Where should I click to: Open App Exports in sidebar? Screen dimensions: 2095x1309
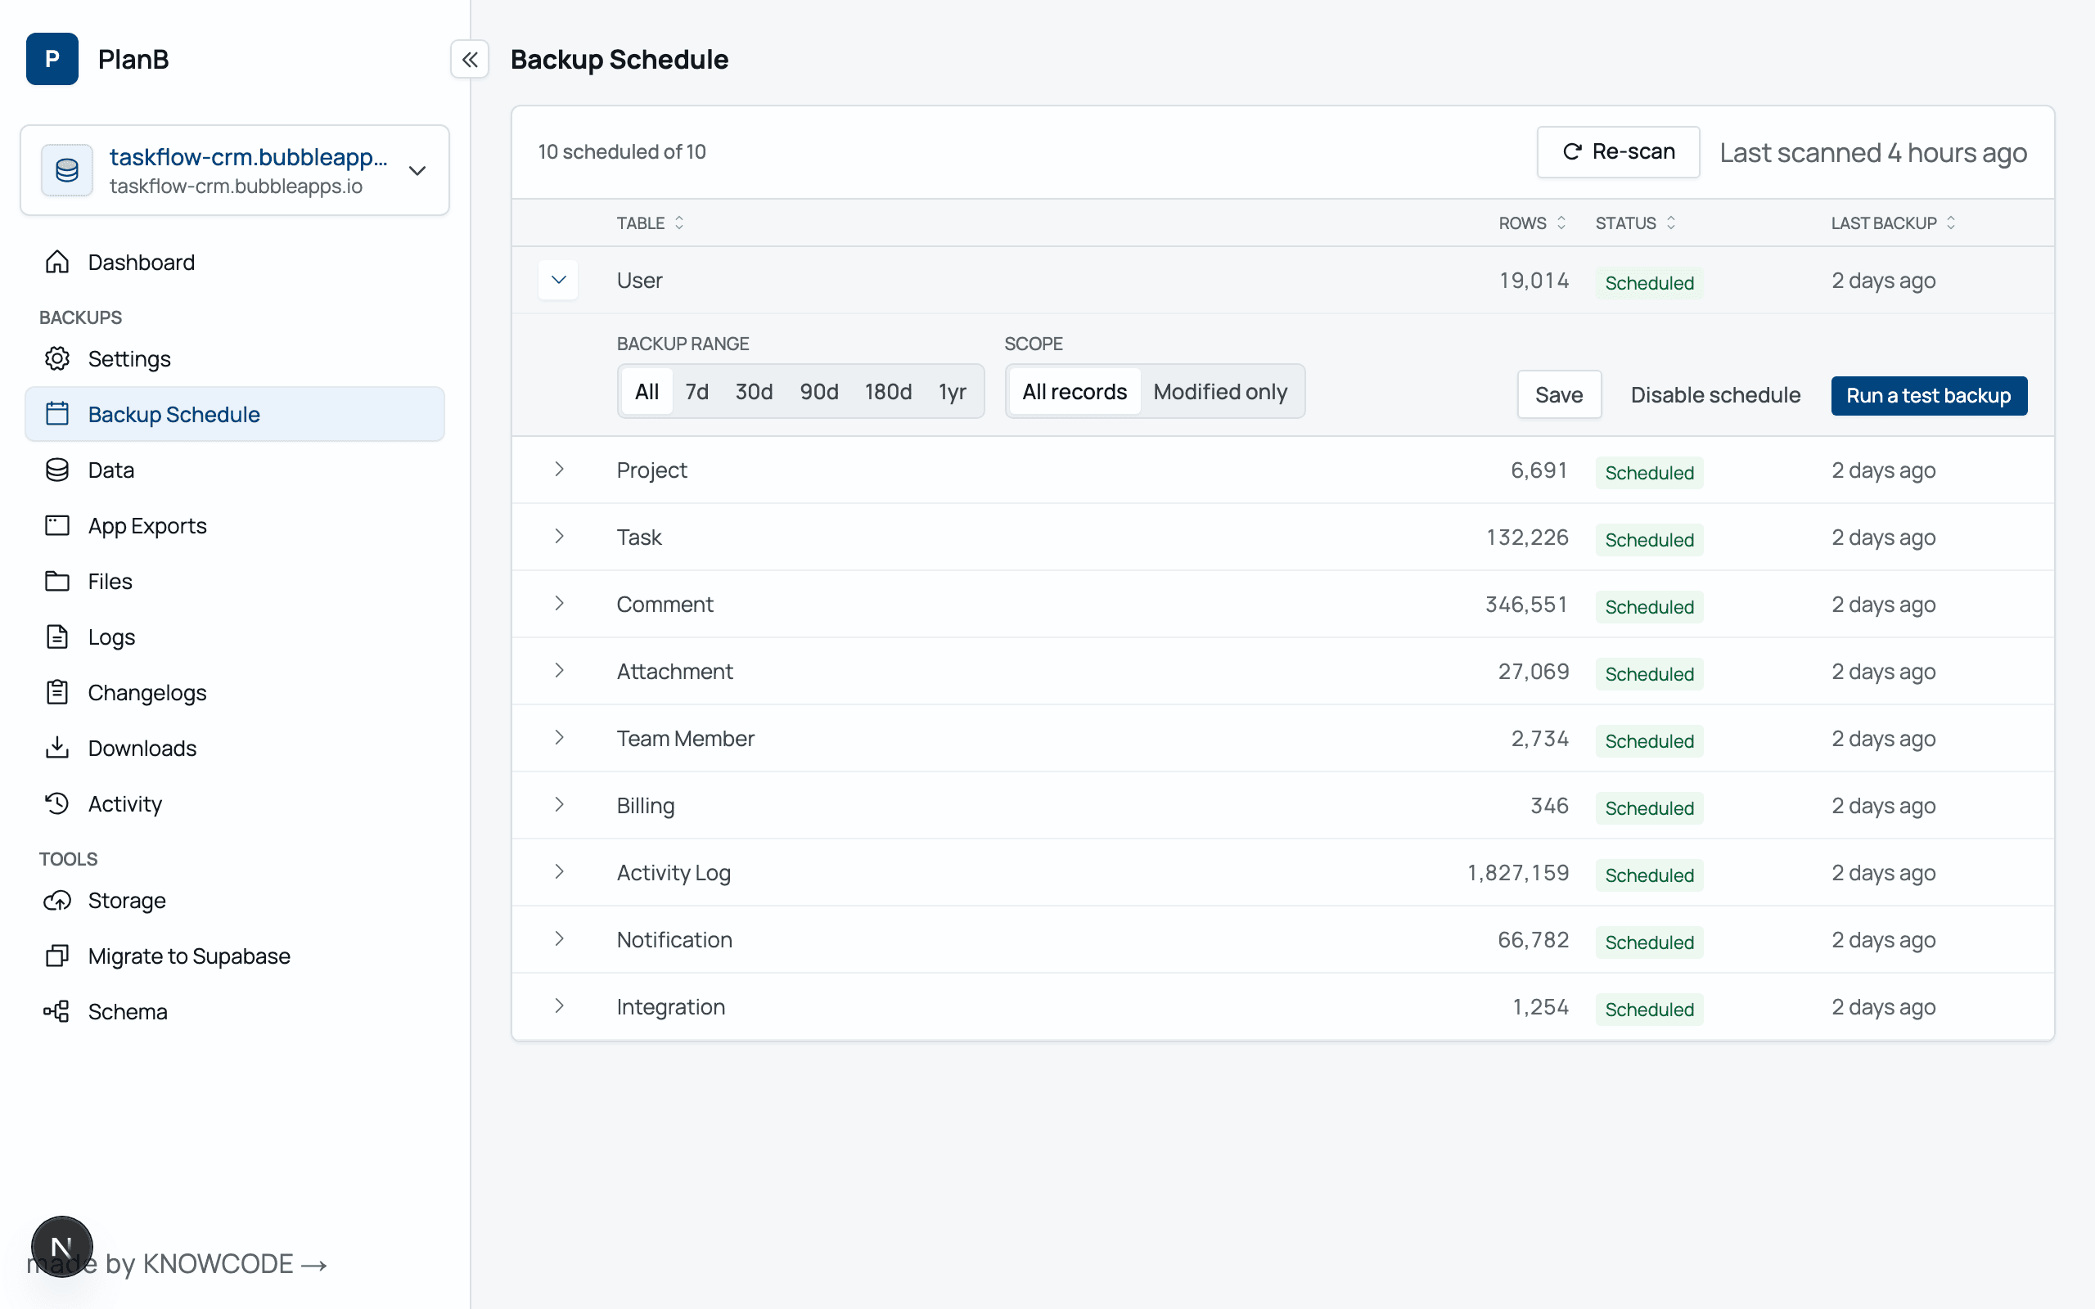pyautogui.click(x=235, y=525)
